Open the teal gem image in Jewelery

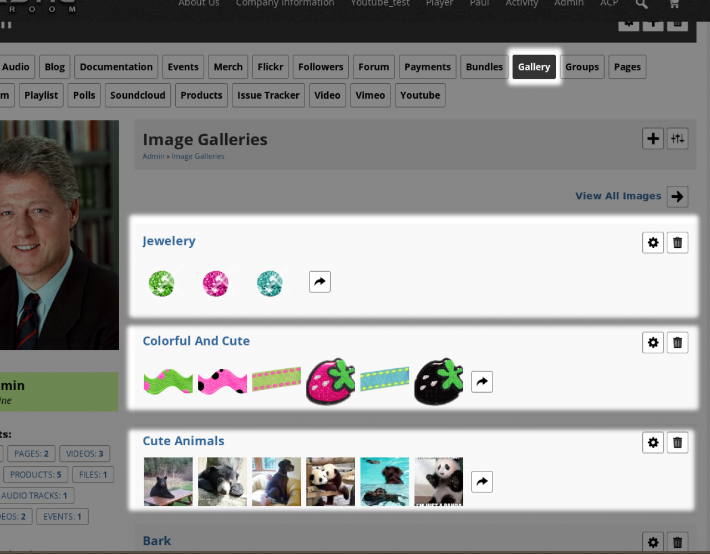(270, 283)
